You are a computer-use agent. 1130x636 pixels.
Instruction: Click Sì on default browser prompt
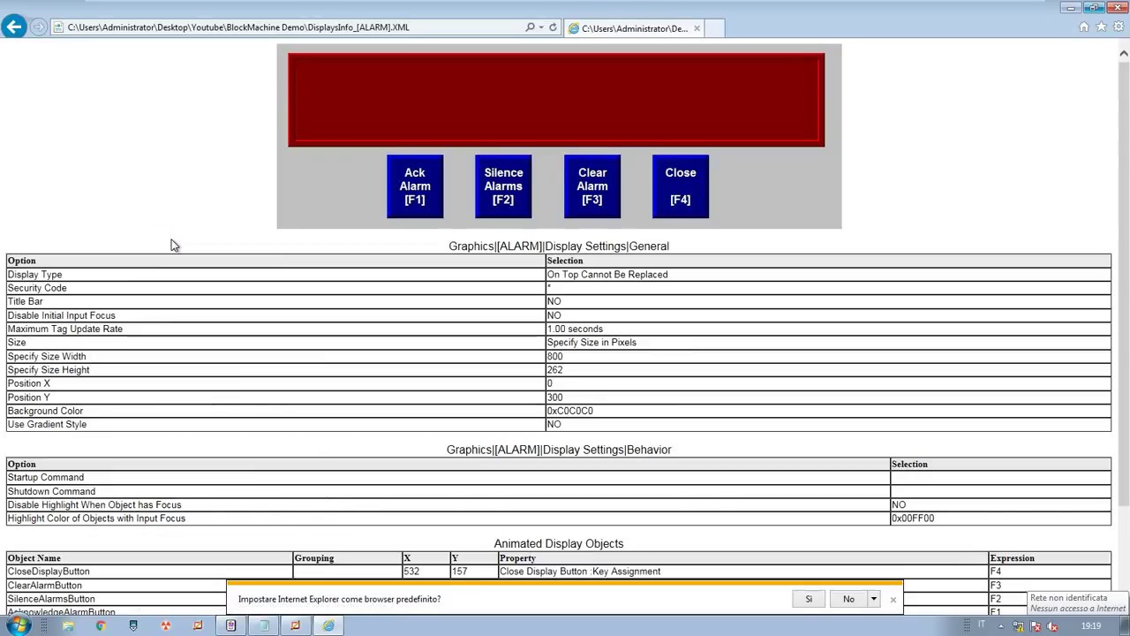tap(809, 599)
